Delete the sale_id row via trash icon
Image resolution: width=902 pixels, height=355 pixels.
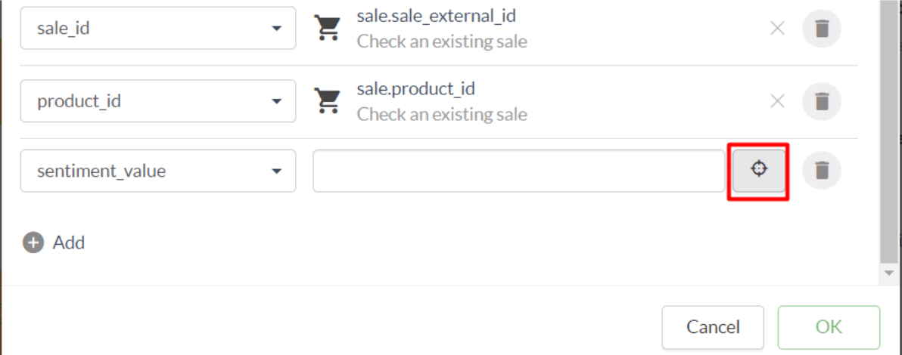pyautogui.click(x=822, y=29)
